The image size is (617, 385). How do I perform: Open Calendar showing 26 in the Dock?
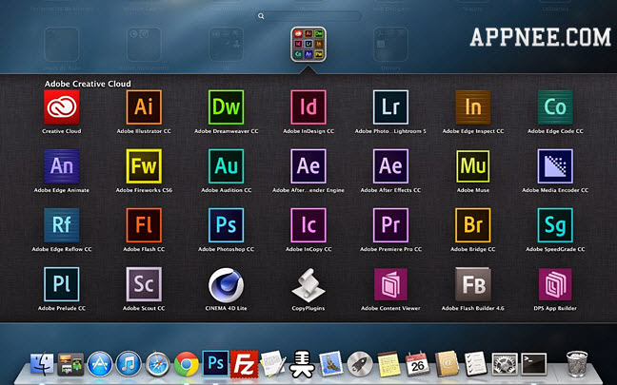point(417,363)
